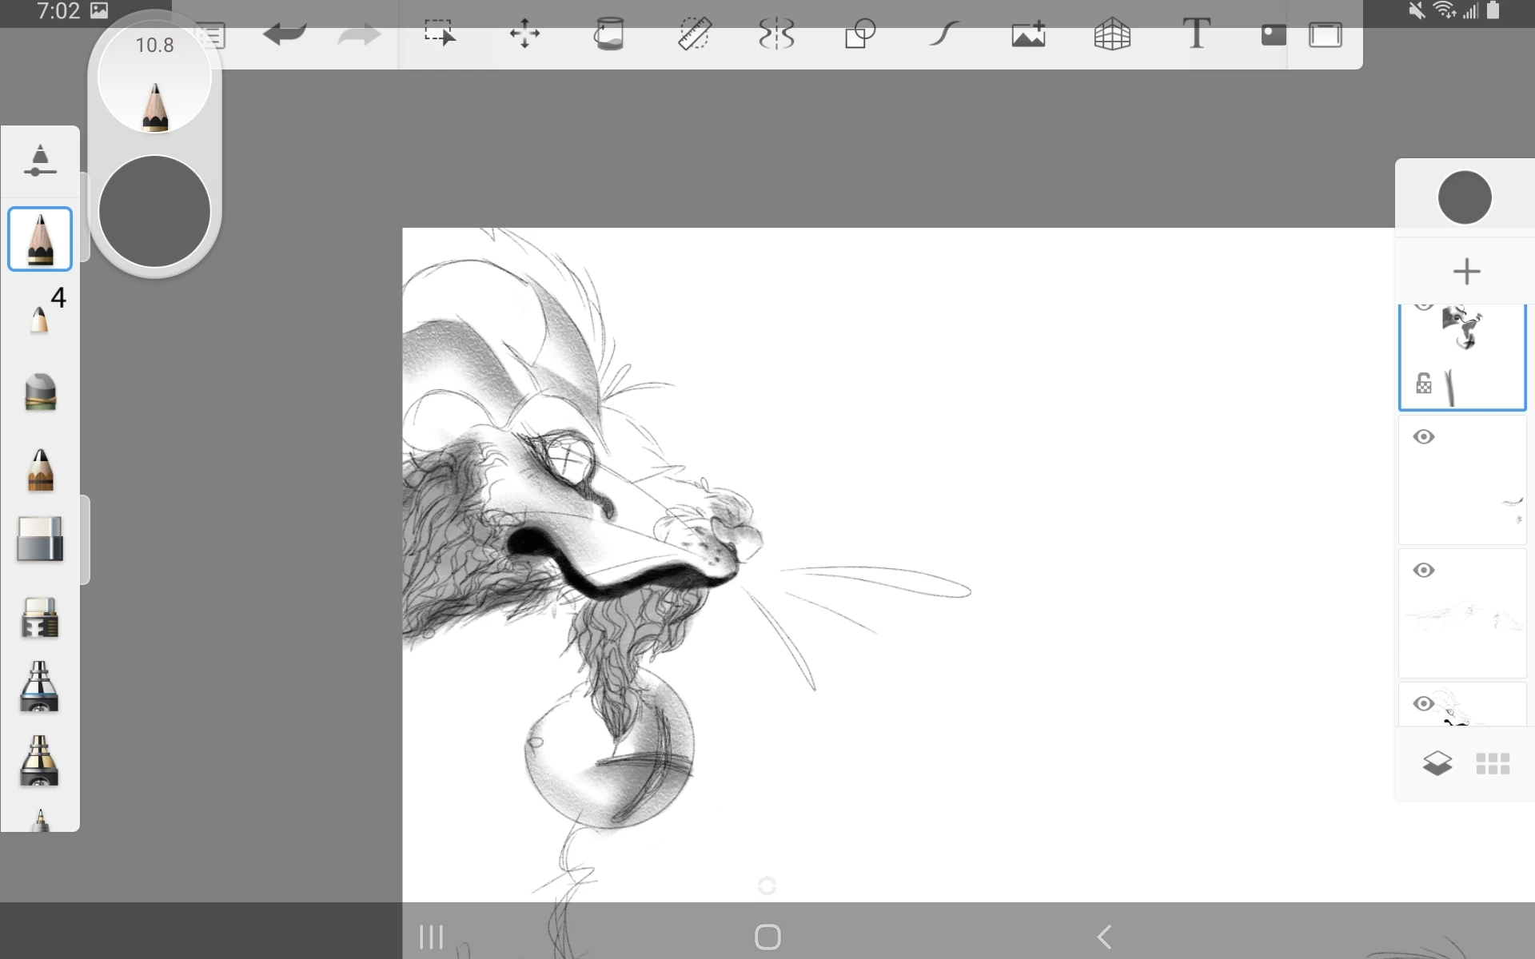
Task: Open the perspective guides tool
Action: click(1111, 34)
